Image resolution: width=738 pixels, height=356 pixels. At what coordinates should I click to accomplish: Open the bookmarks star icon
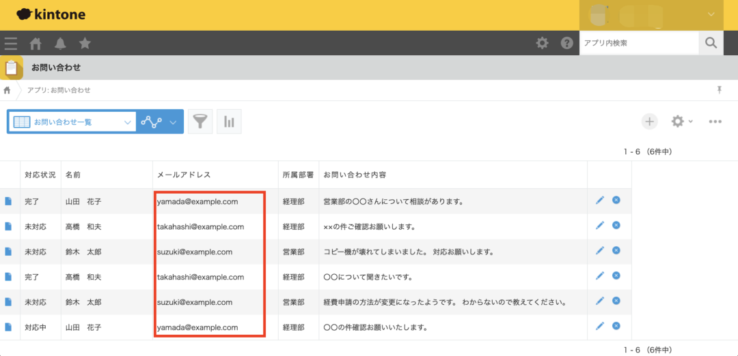tap(85, 44)
